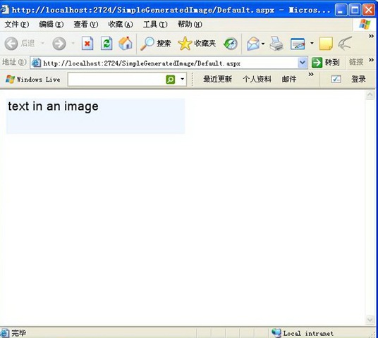Image resolution: width=378 pixels, height=338 pixels.
Task: Click the grey bird Messenger icon
Action: click(345, 44)
